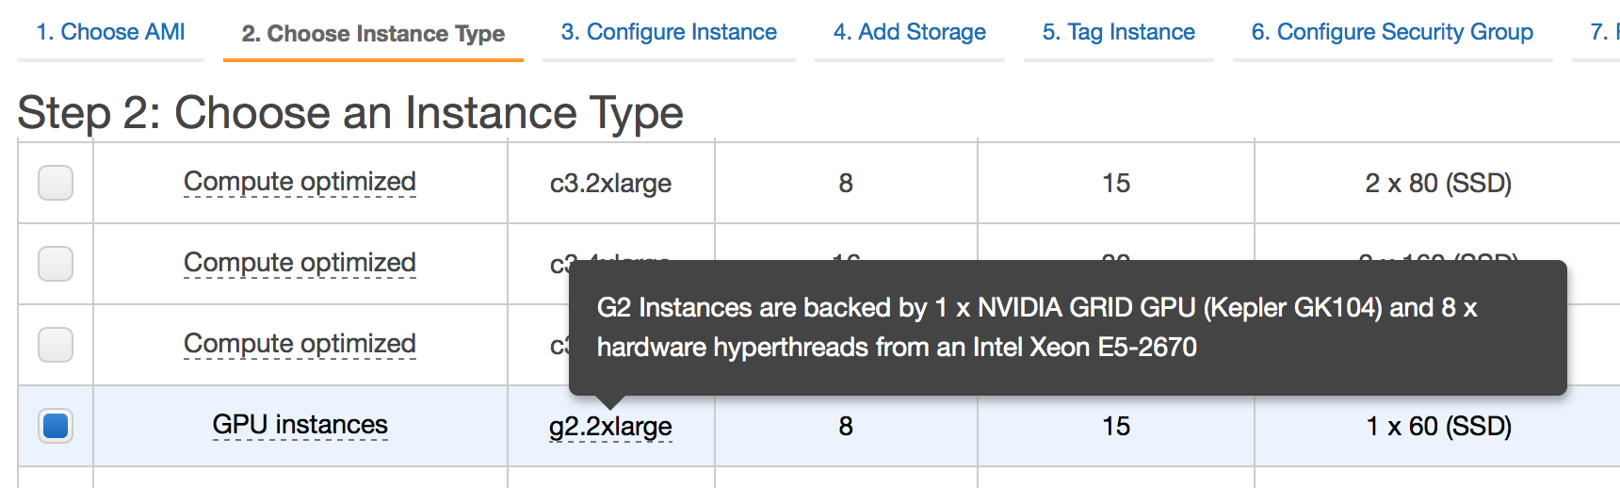The width and height of the screenshot is (1620, 488).
Task: Click the 1 x 60 (SSD) storage cell
Action: coord(1438,426)
